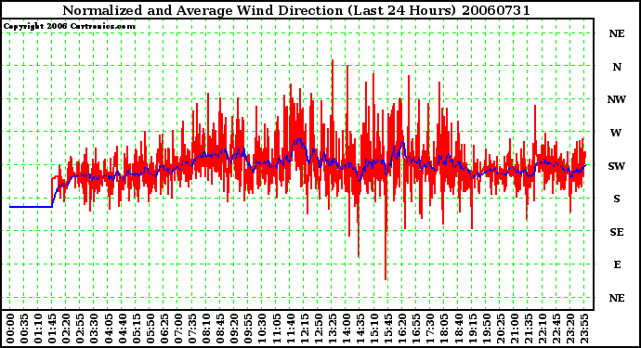This screenshot has width=641, height=348.
Task: Click the flat blue average line before 01:45
Action: pyautogui.click(x=31, y=207)
